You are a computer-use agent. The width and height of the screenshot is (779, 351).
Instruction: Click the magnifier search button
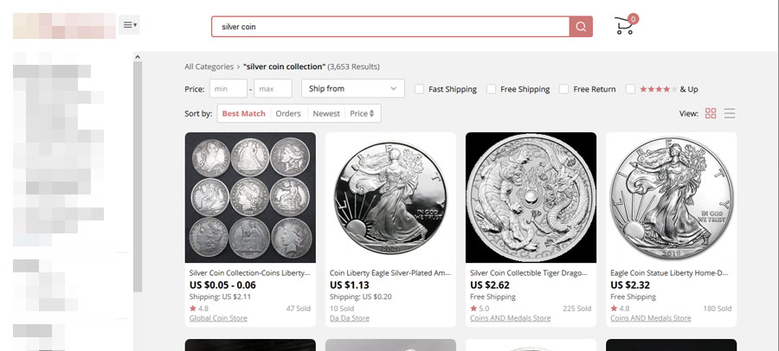[581, 27]
